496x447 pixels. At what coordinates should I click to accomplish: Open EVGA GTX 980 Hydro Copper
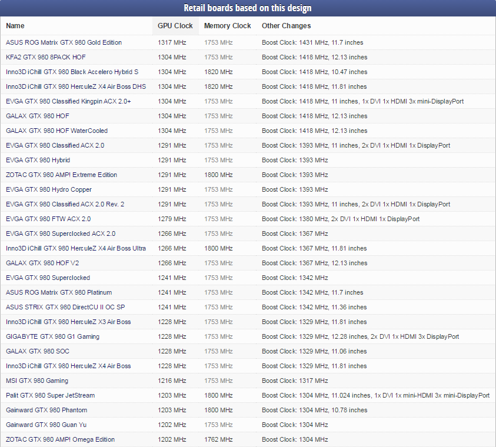click(x=49, y=189)
